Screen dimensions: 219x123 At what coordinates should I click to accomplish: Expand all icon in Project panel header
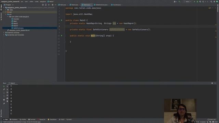[46, 5]
